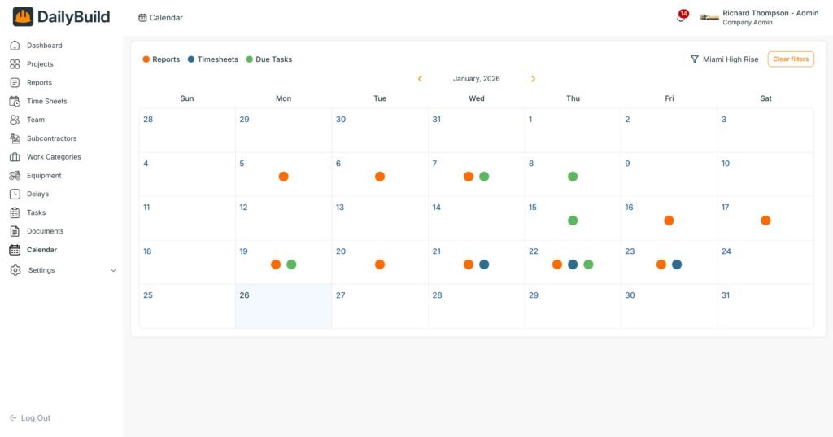Open the Work Categories menu item
Screen dimensions: 833x437
(54, 157)
